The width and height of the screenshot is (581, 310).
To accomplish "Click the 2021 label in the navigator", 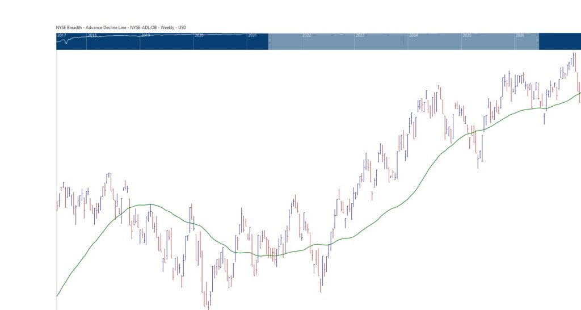I will click(252, 35).
